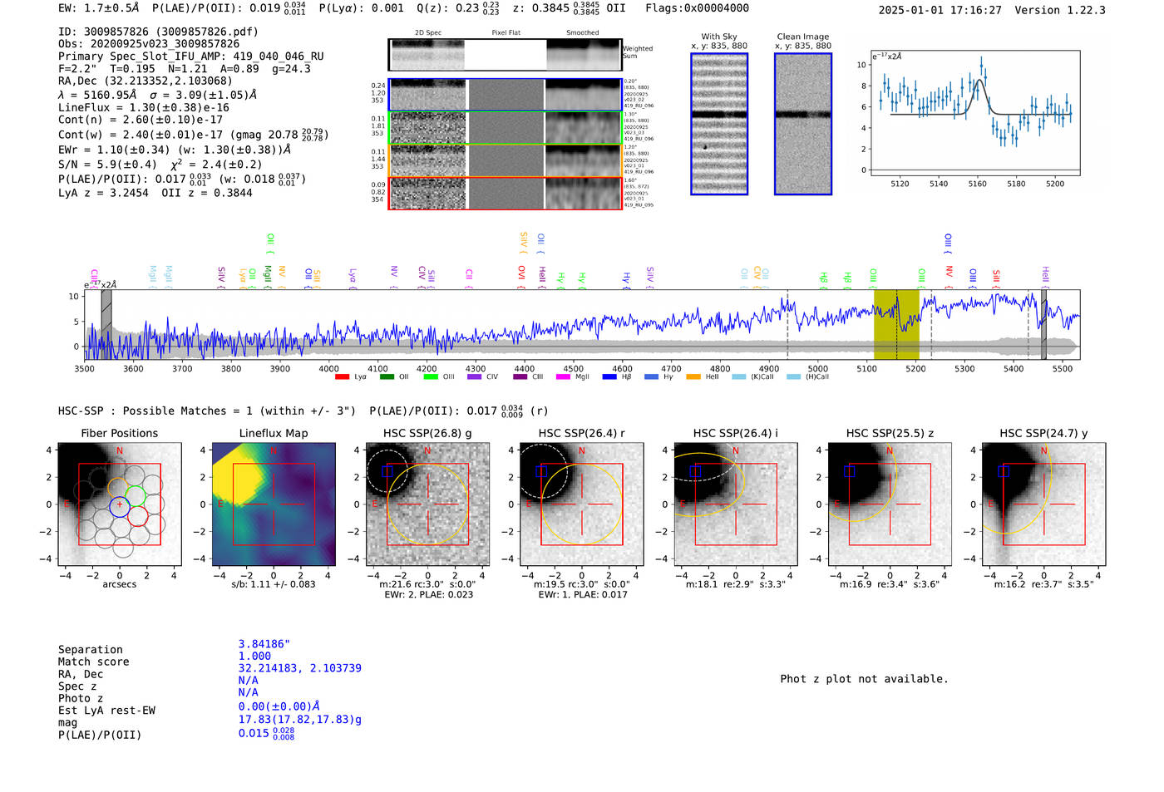This screenshot has width=1164, height=792.
Task: Click the timestamp 2025-01-01 17:16:27
Action: tap(940, 10)
